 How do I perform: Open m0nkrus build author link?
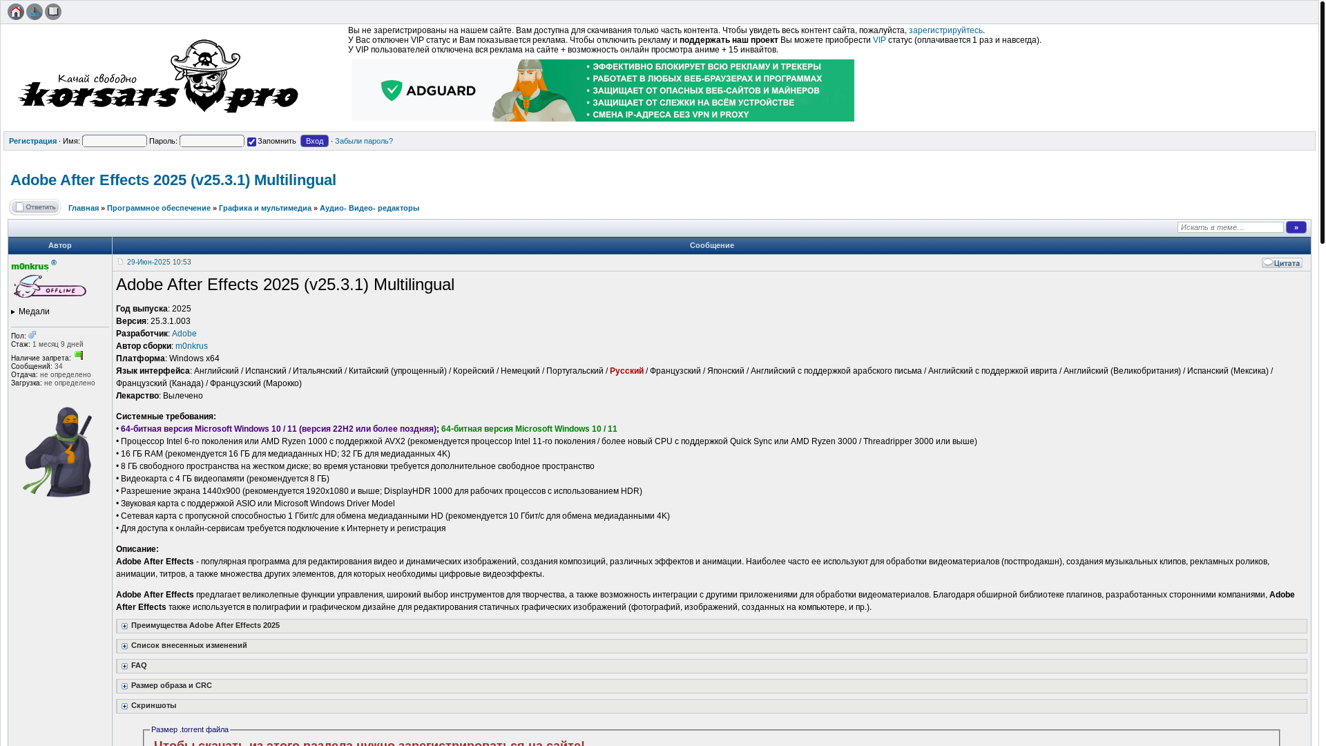pos(191,346)
